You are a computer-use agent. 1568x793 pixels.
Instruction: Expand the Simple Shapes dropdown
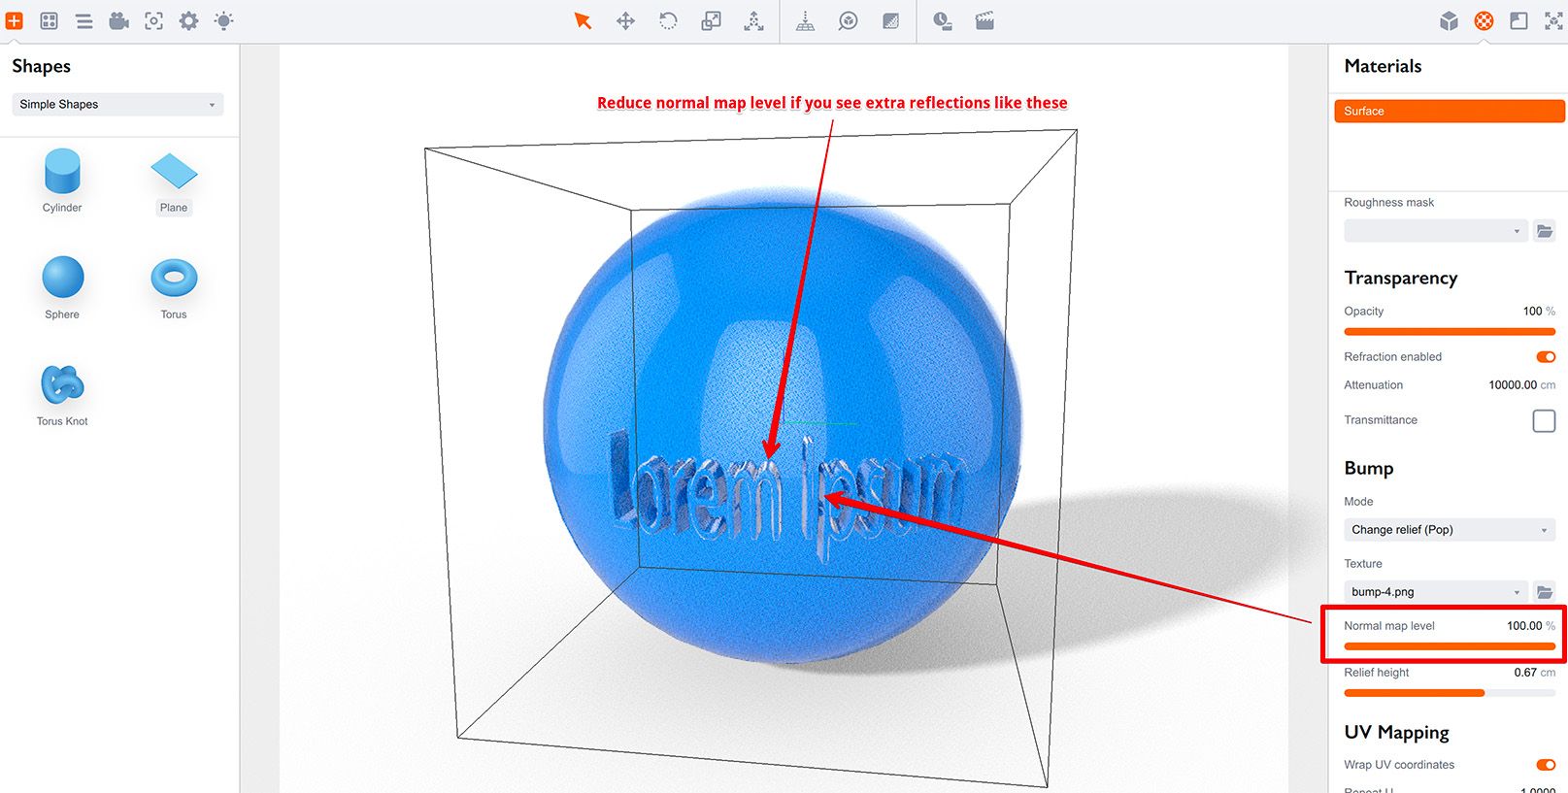(x=117, y=105)
